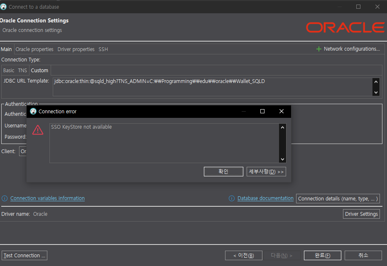Click the Username label
This screenshot has height=266, width=387.
[15, 126]
